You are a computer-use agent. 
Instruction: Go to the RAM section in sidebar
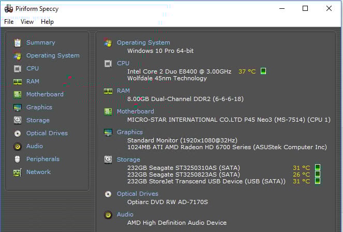[x=33, y=81]
